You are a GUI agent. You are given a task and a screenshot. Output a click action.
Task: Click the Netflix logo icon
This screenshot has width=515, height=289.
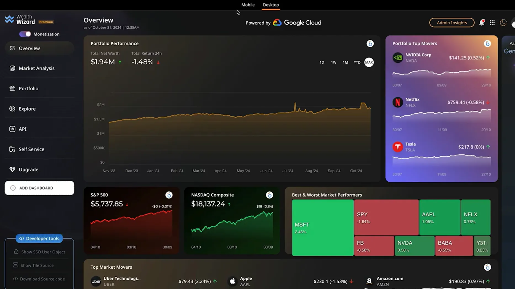click(398, 102)
